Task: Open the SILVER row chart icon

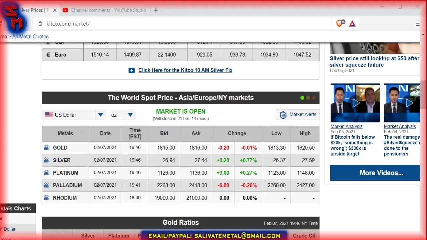Action: pyautogui.click(x=47, y=160)
